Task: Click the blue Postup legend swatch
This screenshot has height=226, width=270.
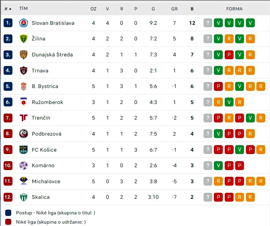Action: point(8,213)
